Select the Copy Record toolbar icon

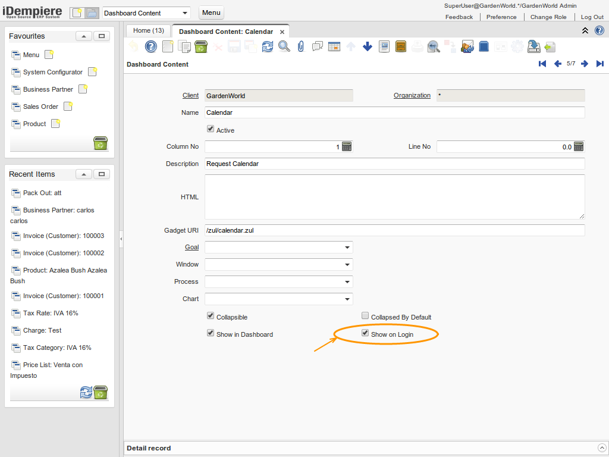point(184,46)
